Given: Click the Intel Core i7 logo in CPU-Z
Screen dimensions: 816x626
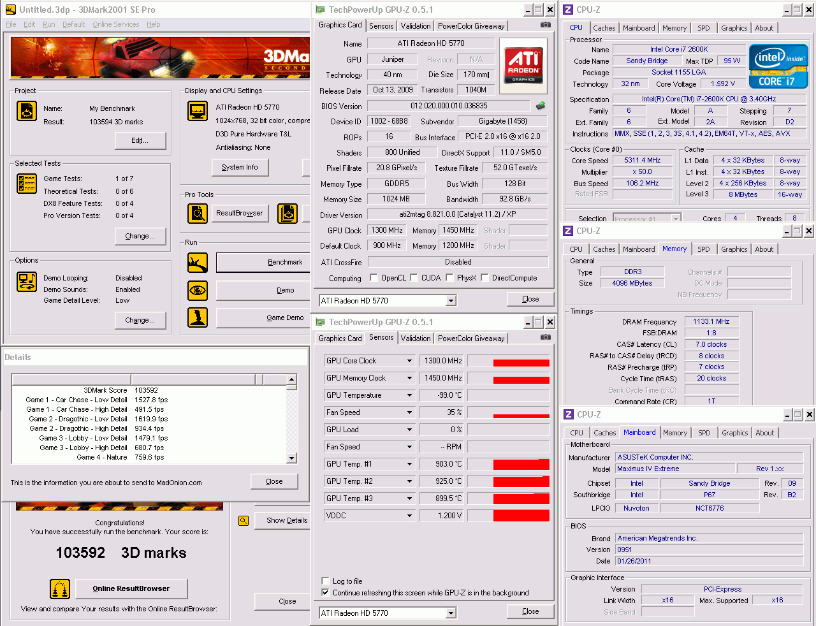Looking at the screenshot, I should pyautogui.click(x=778, y=66).
